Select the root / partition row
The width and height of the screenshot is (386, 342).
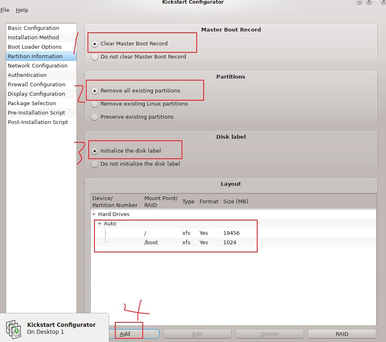pyautogui.click(x=233, y=233)
